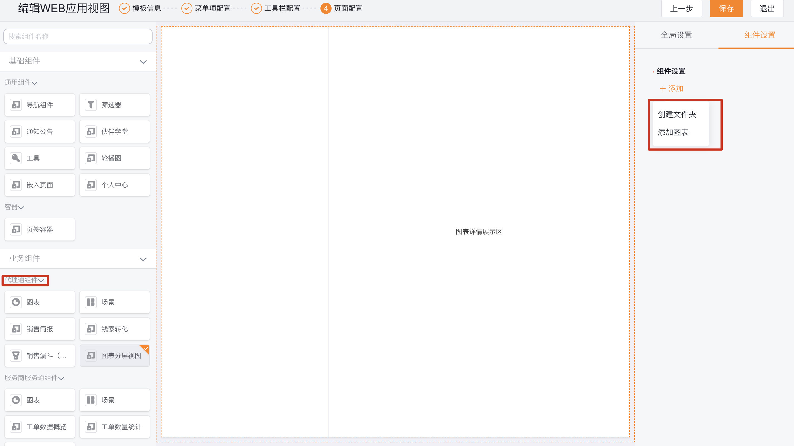Click the 组件设置 section heading
Screen dimensions: 794x446
coord(671,71)
